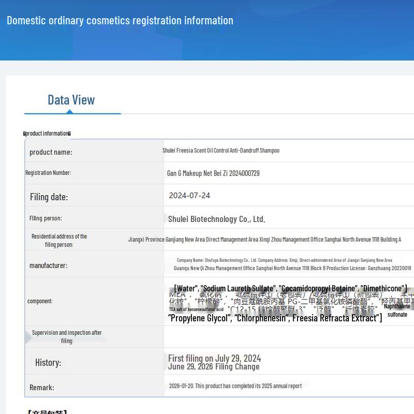Image resolution: width=414 pixels, height=414 pixels.
Task: Click the page title about cosmetics registration
Action: [x=120, y=21]
